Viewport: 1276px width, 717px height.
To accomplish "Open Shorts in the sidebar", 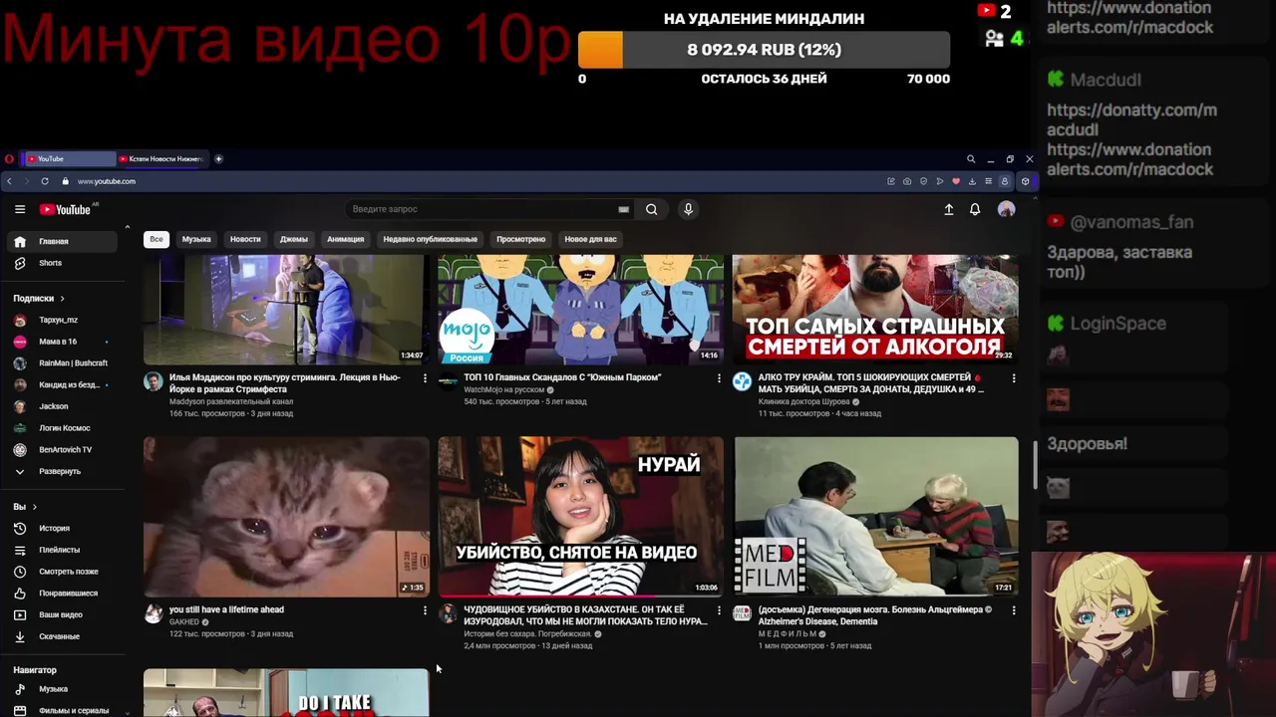I will (62, 263).
